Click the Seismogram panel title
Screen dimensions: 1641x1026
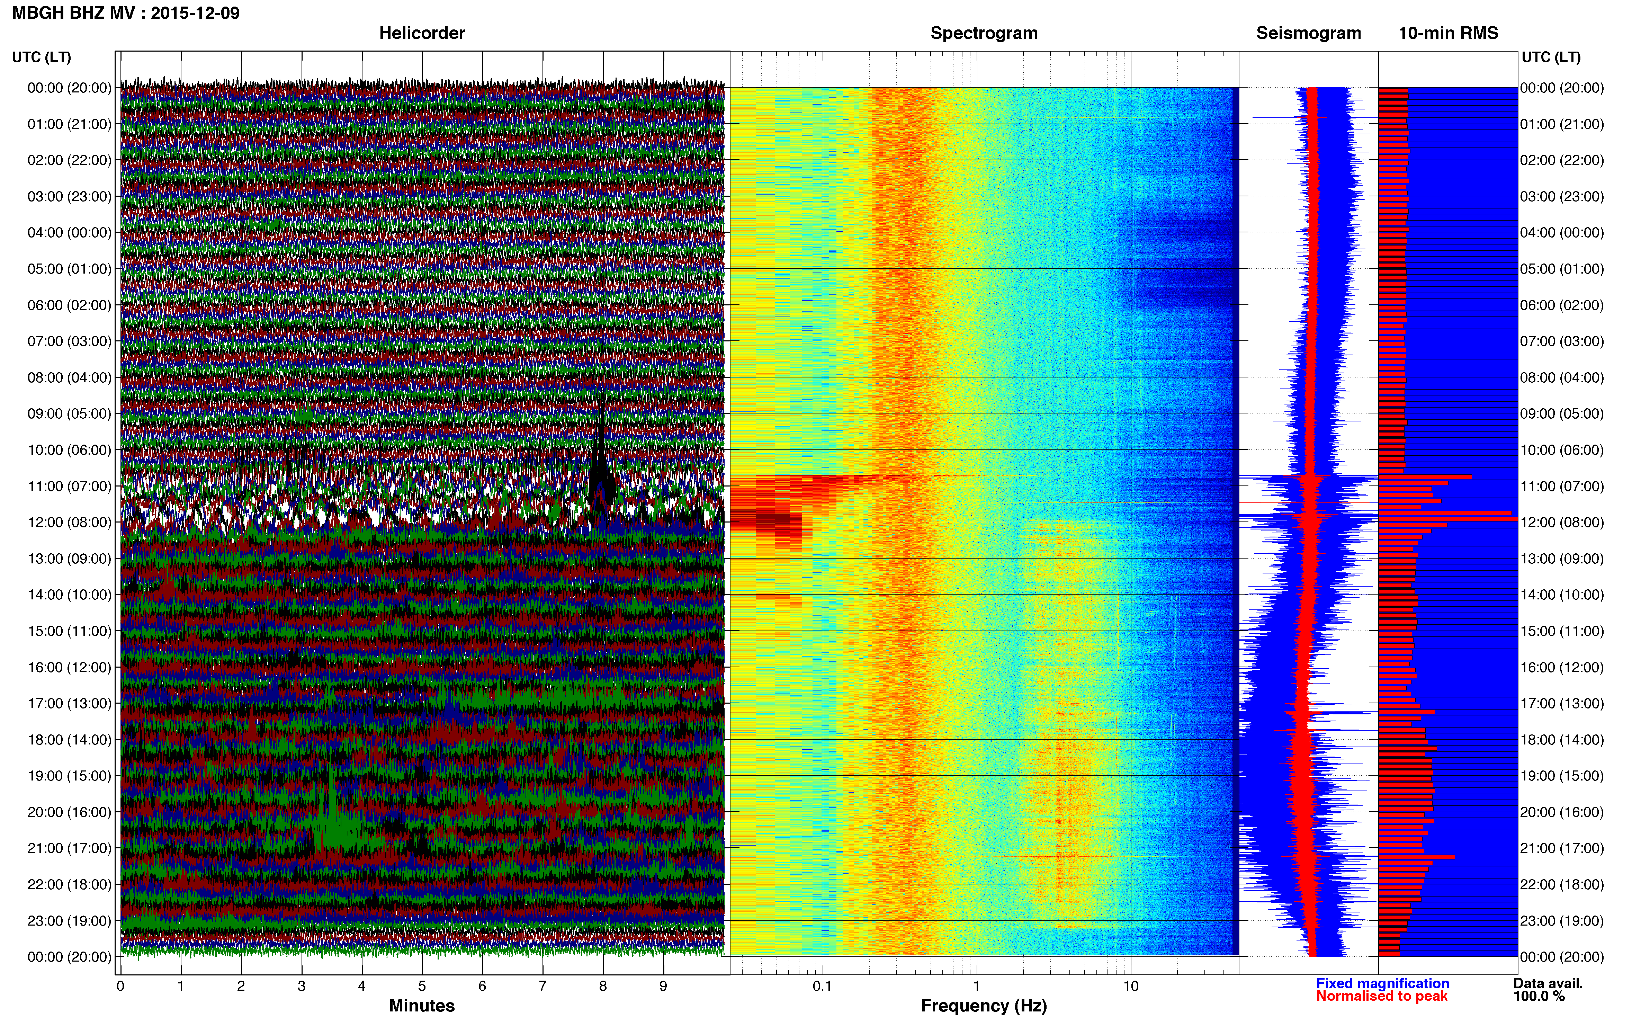pyautogui.click(x=1308, y=33)
